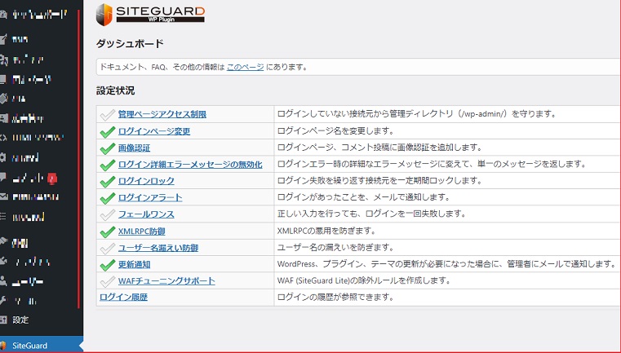Image resolution: width=621 pixels, height=353 pixels.
Task: Open 画像認証 settings link
Action: pyautogui.click(x=134, y=148)
